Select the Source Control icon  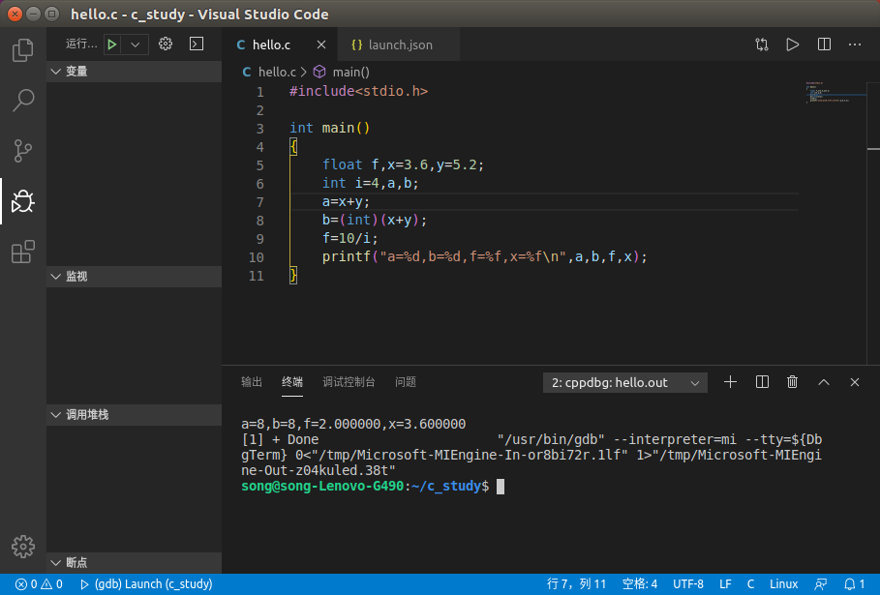click(x=22, y=151)
